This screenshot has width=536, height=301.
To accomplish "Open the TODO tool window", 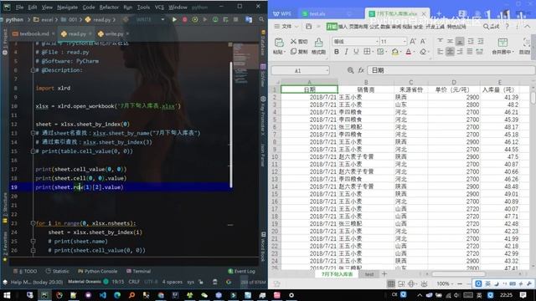I will [26, 271].
